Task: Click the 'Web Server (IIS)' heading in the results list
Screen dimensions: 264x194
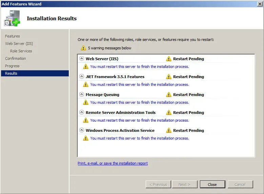Action: coord(102,59)
